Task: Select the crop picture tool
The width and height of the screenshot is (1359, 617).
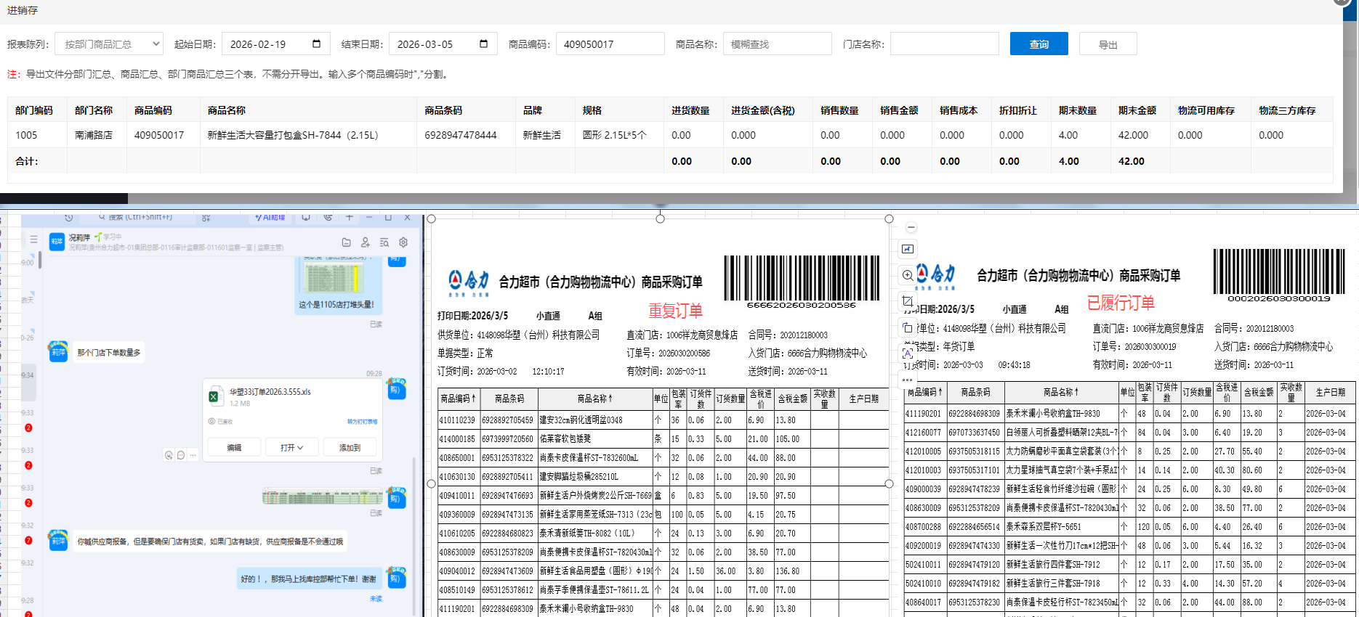Action: (908, 301)
